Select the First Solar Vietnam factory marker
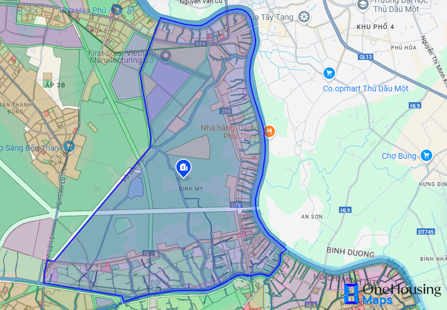This screenshot has height=310, width=447. (x=166, y=55)
